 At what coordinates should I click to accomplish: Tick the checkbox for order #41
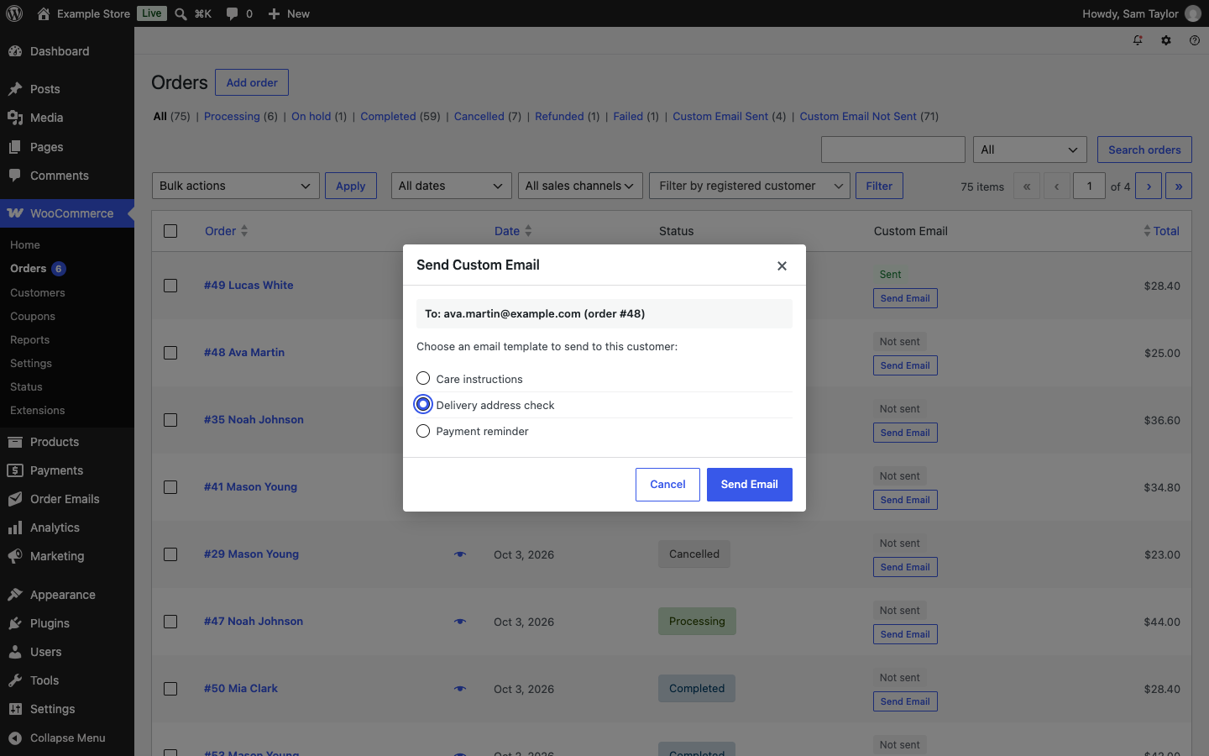pyautogui.click(x=170, y=487)
